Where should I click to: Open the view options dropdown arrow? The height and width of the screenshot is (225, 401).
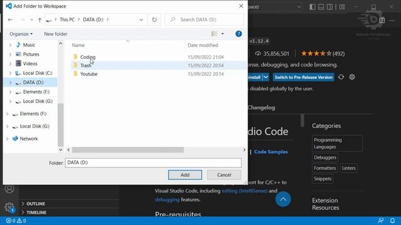(x=222, y=34)
